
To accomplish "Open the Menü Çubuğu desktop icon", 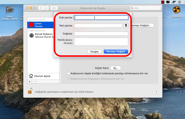I will [x=10, y=11].
